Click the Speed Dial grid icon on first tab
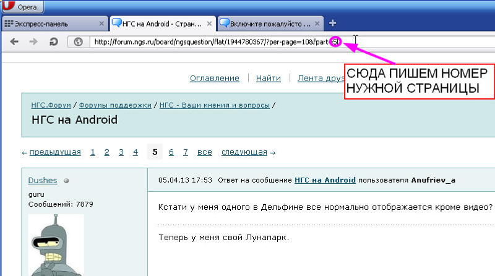The width and height of the screenshot is (495, 276). [x=9, y=24]
